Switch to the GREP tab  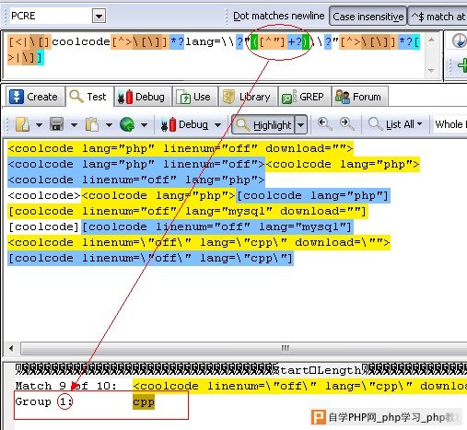[x=304, y=97]
